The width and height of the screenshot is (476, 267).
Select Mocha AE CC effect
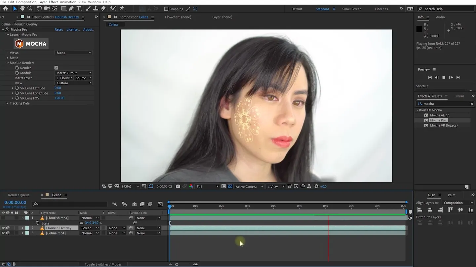pyautogui.click(x=440, y=115)
